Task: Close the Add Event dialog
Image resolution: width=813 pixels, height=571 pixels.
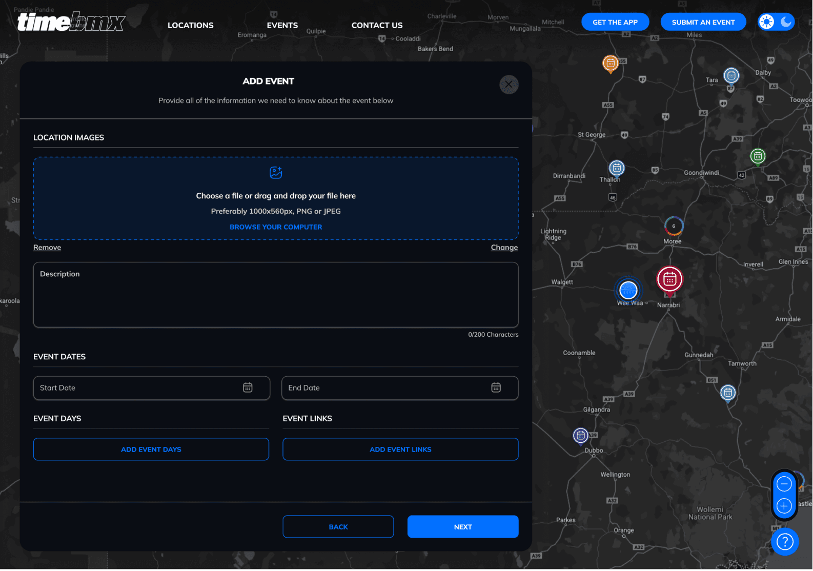Action: [509, 85]
